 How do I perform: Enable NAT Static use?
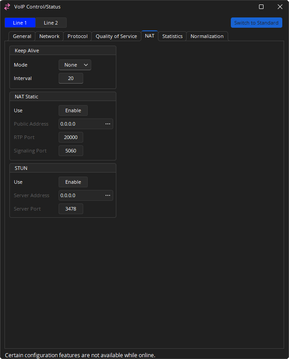coord(73,110)
